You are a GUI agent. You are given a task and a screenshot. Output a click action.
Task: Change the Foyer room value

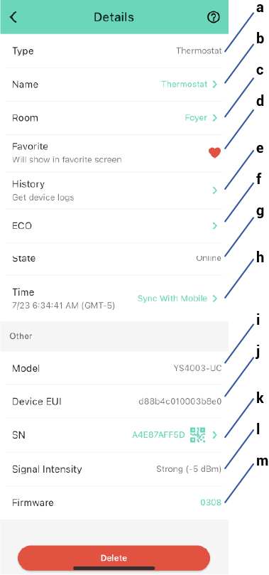tap(196, 118)
